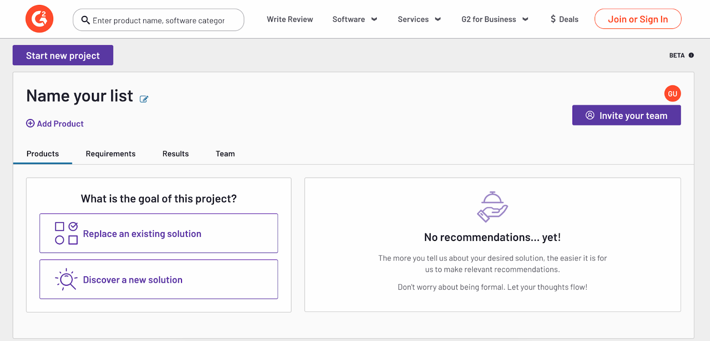This screenshot has width=710, height=341.
Task: Click the plus icon beside Add Product
Action: (30, 124)
